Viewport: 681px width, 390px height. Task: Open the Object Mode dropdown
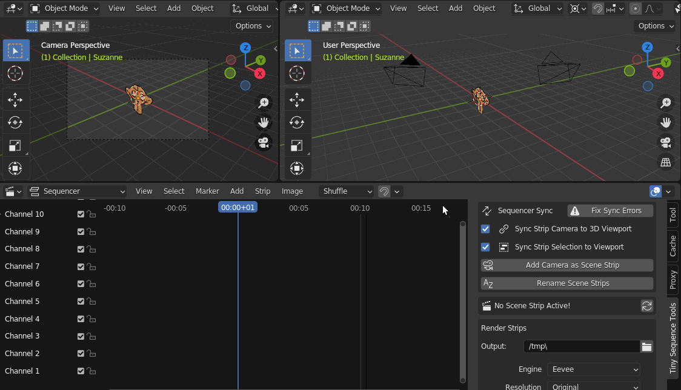[x=64, y=8]
